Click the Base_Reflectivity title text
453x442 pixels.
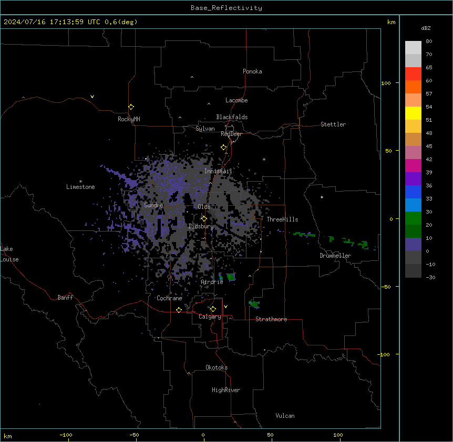(226, 8)
